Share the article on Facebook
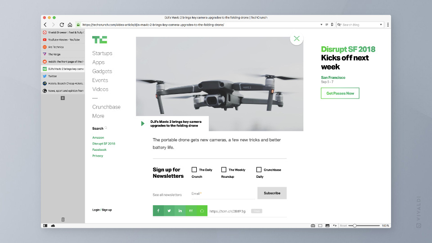The width and height of the screenshot is (432, 243). (158, 211)
